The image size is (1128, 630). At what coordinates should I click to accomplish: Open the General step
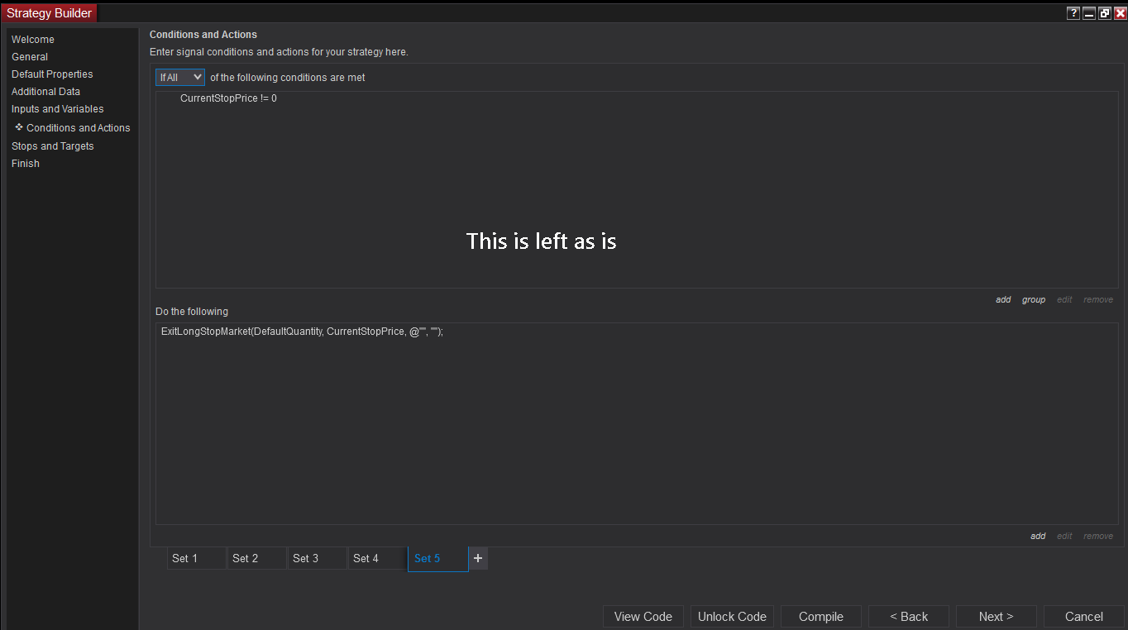point(30,57)
